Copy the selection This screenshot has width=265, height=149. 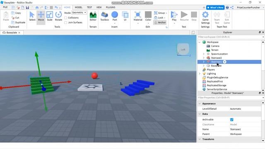pos(16,13)
